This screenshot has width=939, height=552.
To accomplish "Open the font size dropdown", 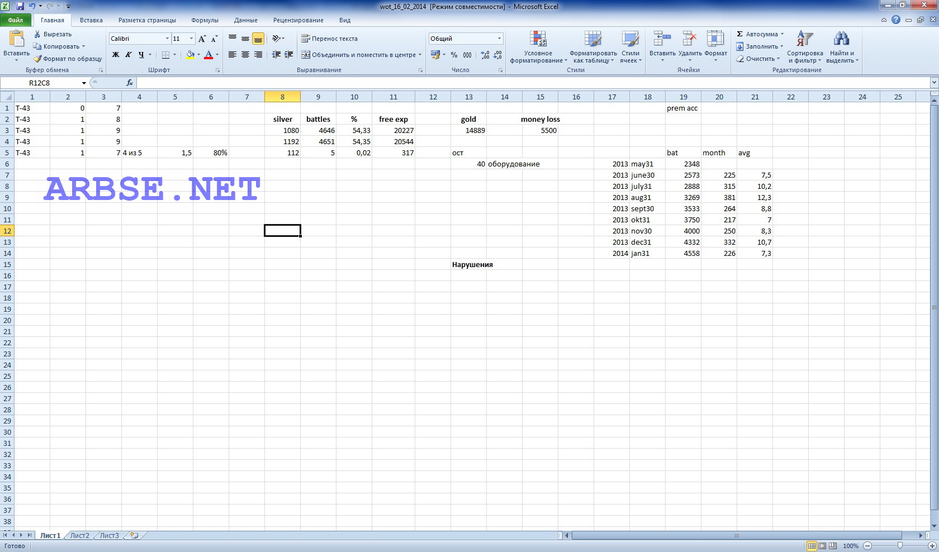I will tap(191, 39).
